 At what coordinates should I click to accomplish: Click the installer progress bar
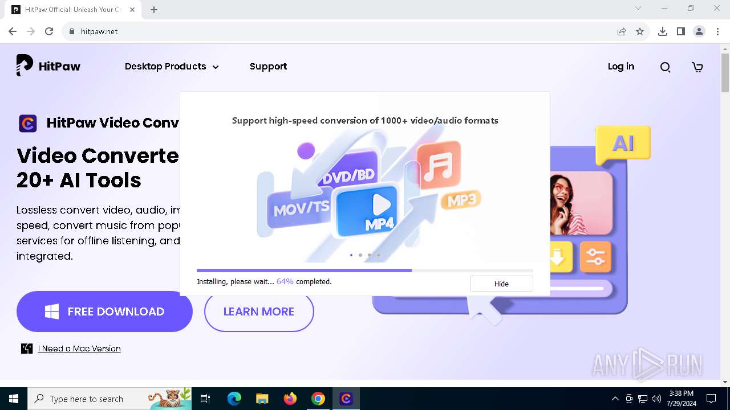(365, 270)
